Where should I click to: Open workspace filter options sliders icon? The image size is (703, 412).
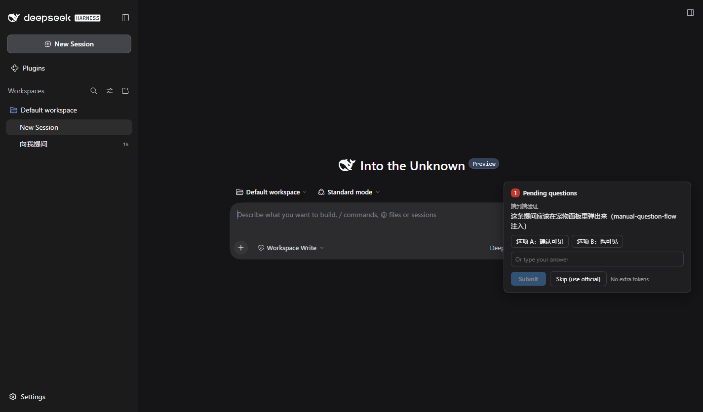coord(110,91)
